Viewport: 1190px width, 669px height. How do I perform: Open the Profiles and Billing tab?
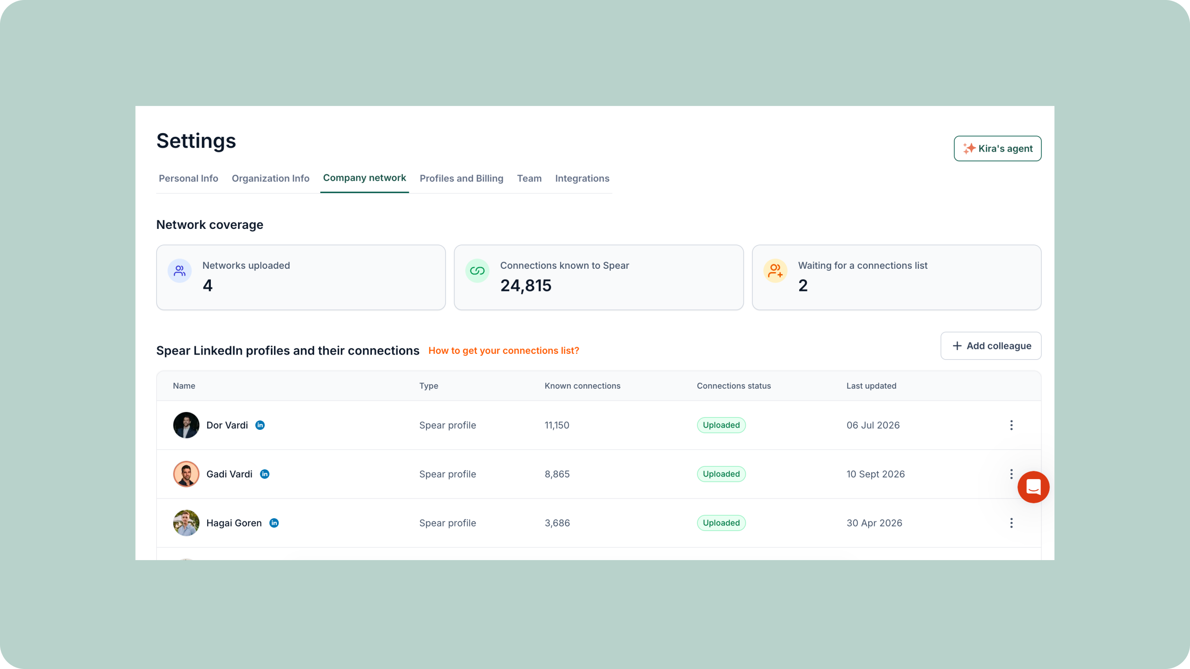(461, 178)
